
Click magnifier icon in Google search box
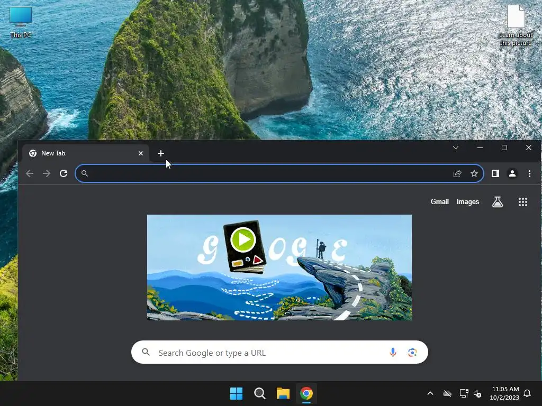tap(146, 352)
